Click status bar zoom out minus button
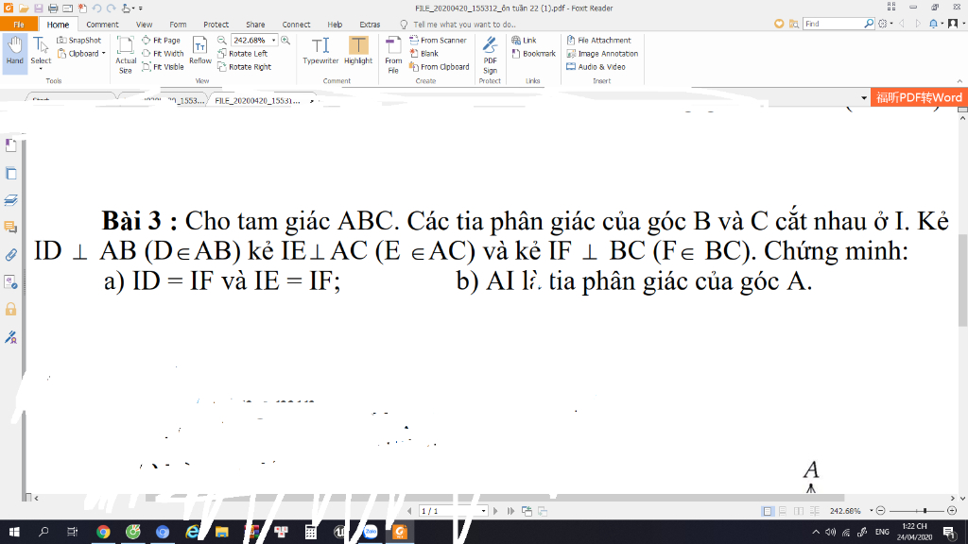 pos(881,511)
